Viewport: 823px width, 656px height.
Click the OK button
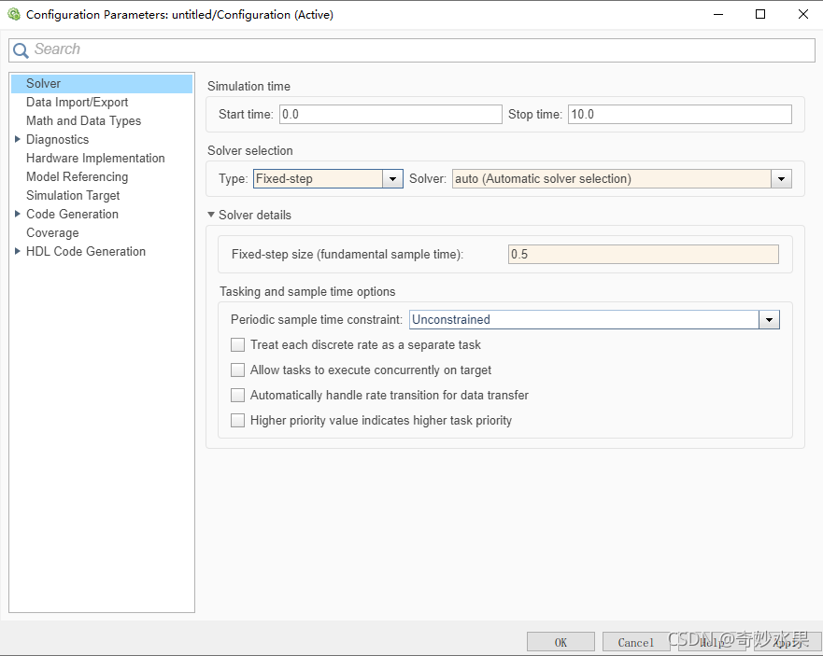click(560, 642)
